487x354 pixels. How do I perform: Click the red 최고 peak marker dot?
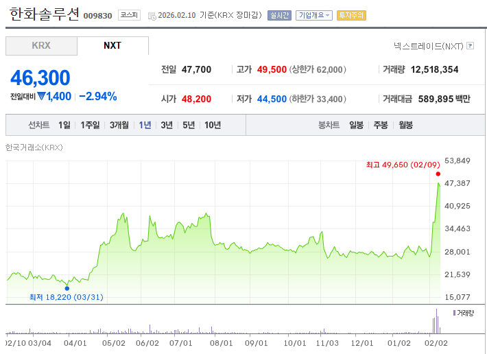438,174
